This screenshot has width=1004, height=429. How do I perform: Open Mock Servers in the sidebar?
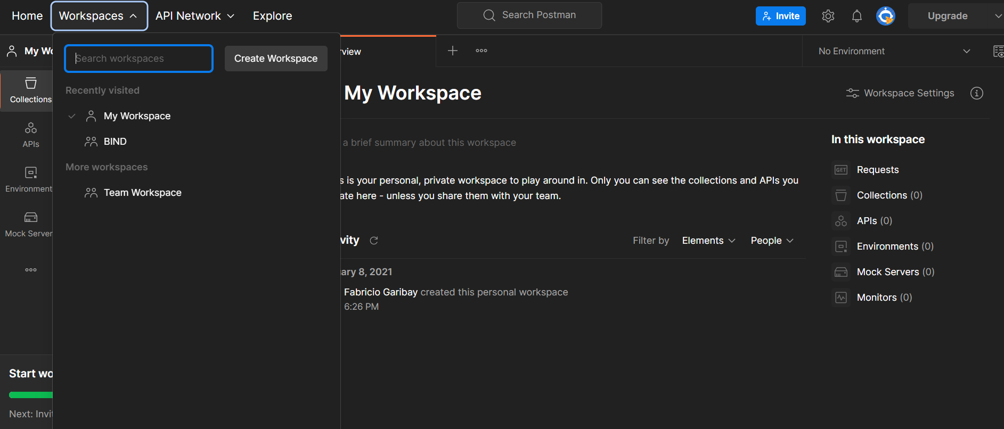(28, 225)
